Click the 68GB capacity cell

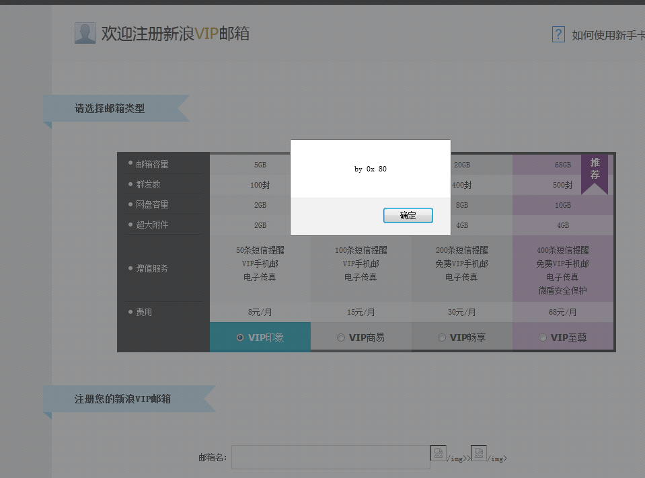point(563,165)
